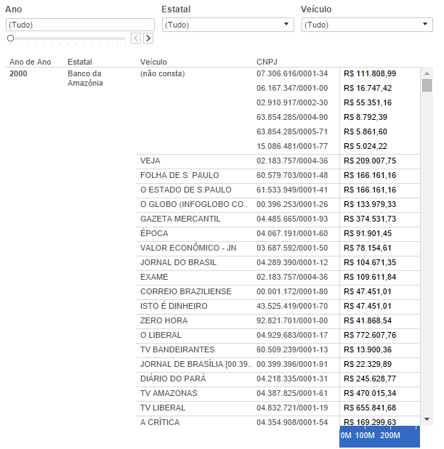Viewport: 444px width, 449px height.
Task: Select the year 2000 cell
Action: (18, 73)
